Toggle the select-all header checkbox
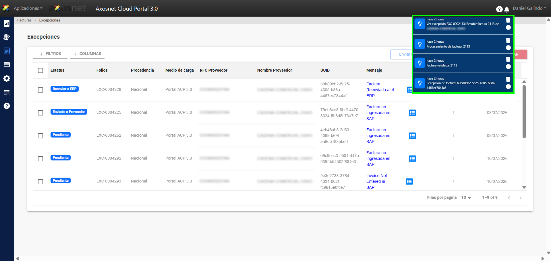 [x=40, y=70]
